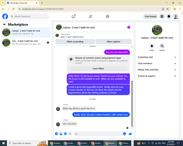Bookmark this page with the star icon
Image resolution: width=183 pixels, height=146 pixels.
(168, 9)
